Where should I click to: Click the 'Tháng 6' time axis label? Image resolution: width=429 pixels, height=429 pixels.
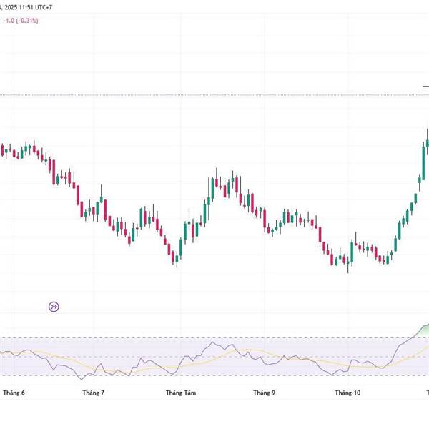(14, 393)
